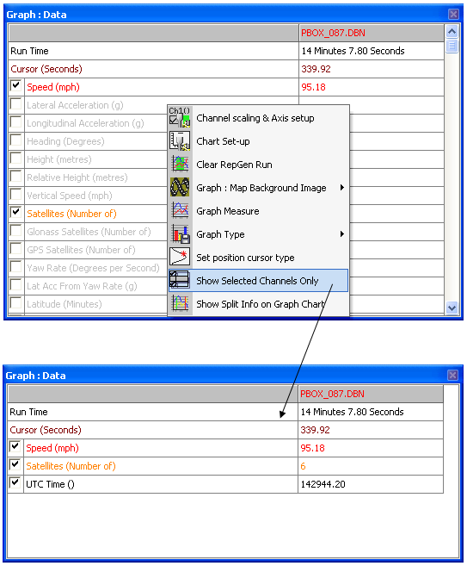Click the Satellites (Number of) label in the lower window
Screen dimensions: 467x566
pyautogui.click(x=71, y=466)
